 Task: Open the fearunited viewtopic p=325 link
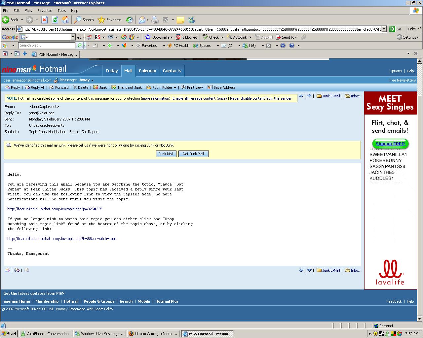click(55, 209)
